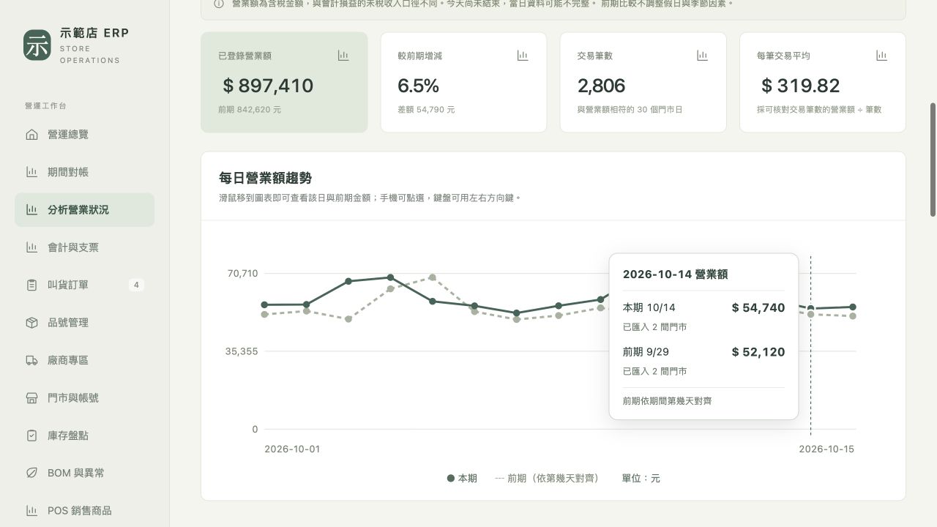Click the 本期 legend entry
This screenshot has height=527, width=937.
(x=462, y=479)
